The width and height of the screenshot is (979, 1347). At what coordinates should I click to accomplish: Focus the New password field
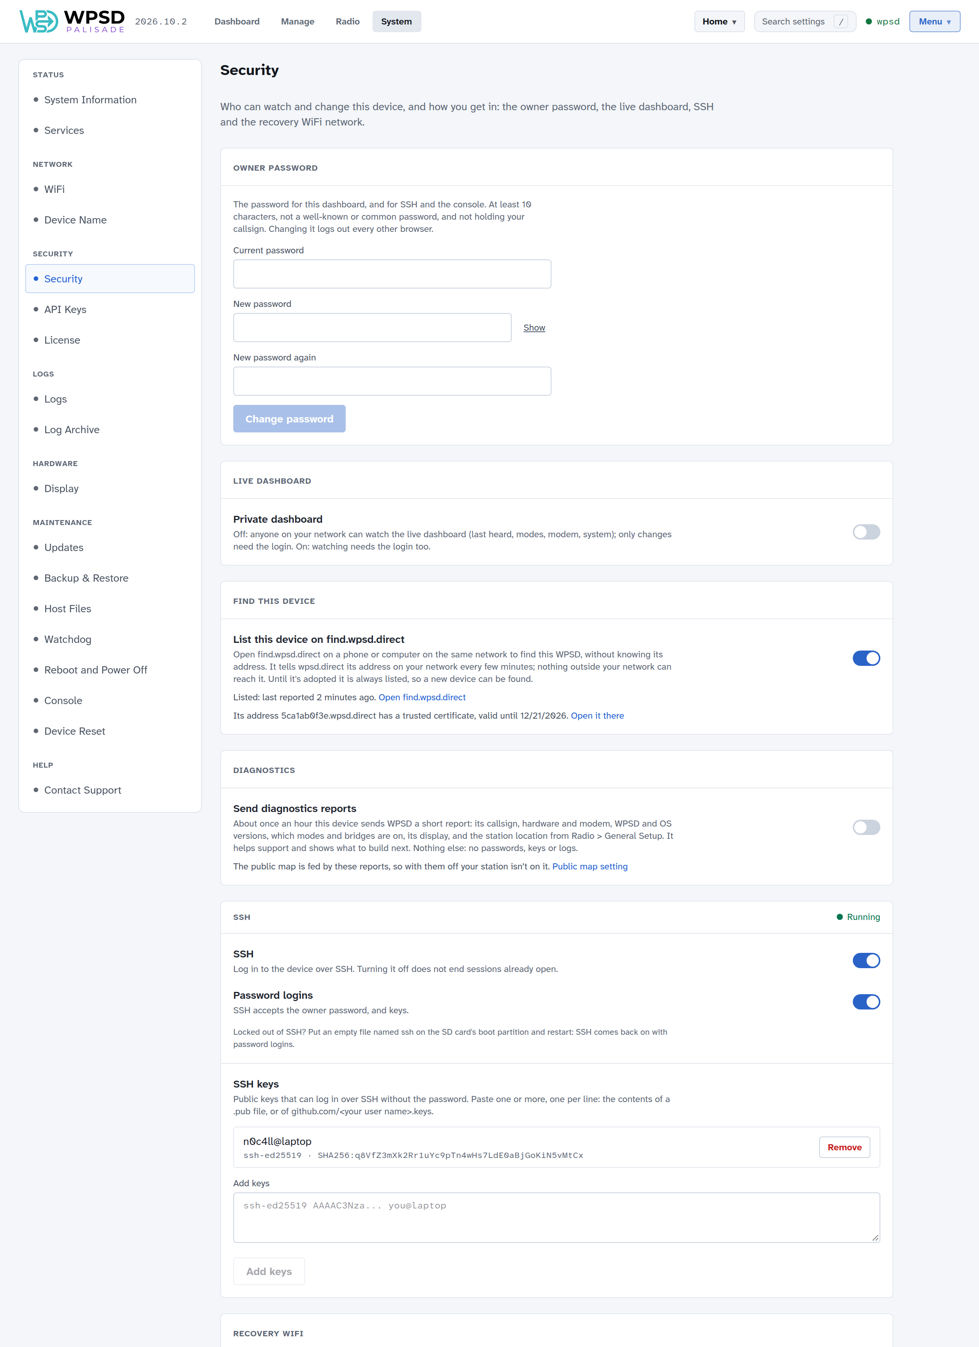tap(372, 328)
